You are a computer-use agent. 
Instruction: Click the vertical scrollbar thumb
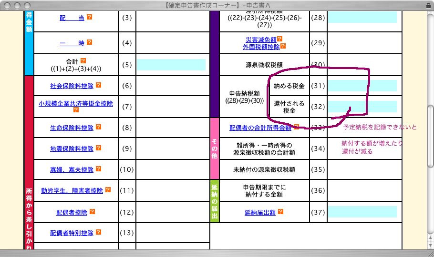(430, 136)
